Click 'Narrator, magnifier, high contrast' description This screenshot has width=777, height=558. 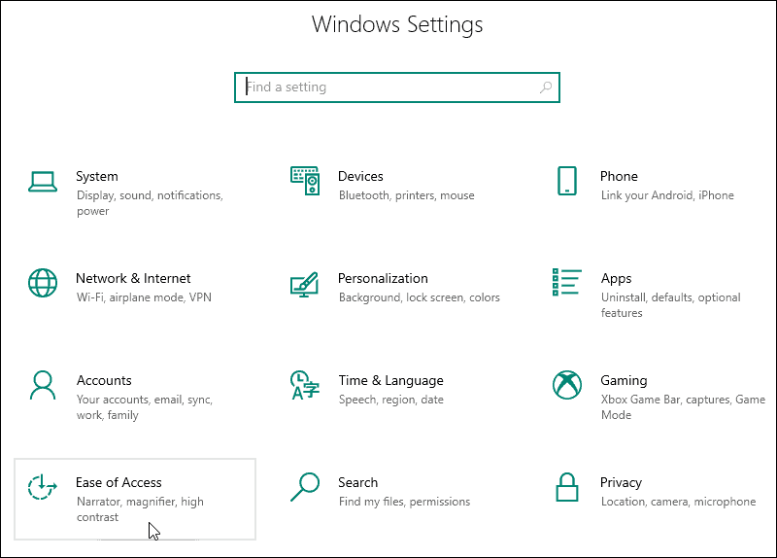[140, 509]
